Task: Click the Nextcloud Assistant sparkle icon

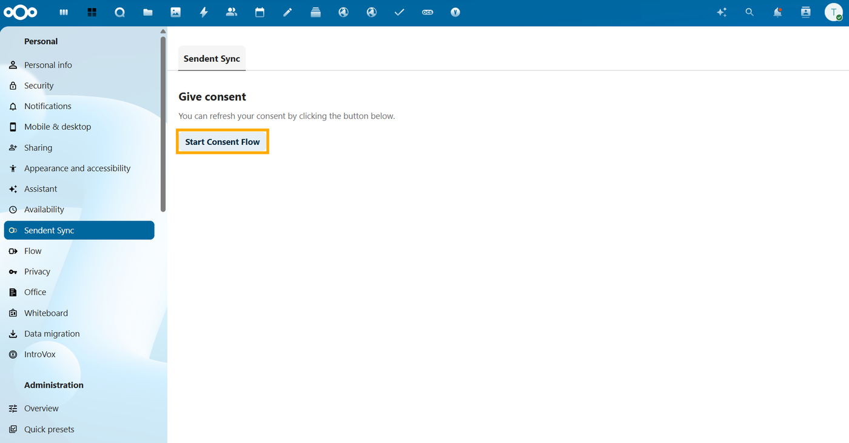Action: [722, 12]
